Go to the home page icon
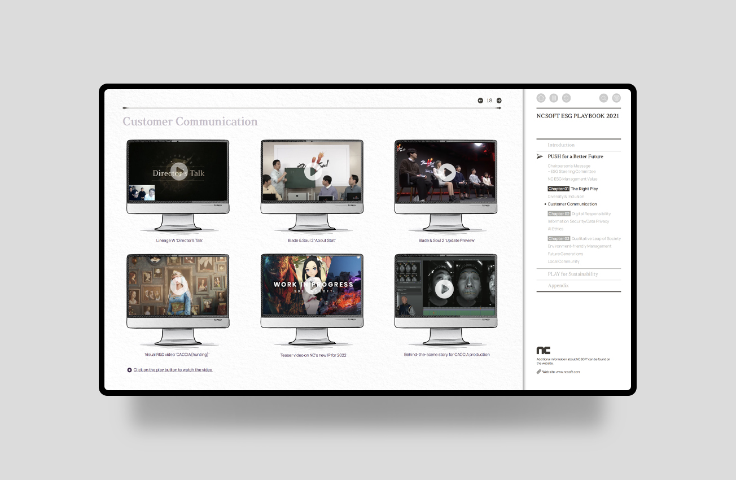Screen dimensions: 736x480 (x=541, y=98)
